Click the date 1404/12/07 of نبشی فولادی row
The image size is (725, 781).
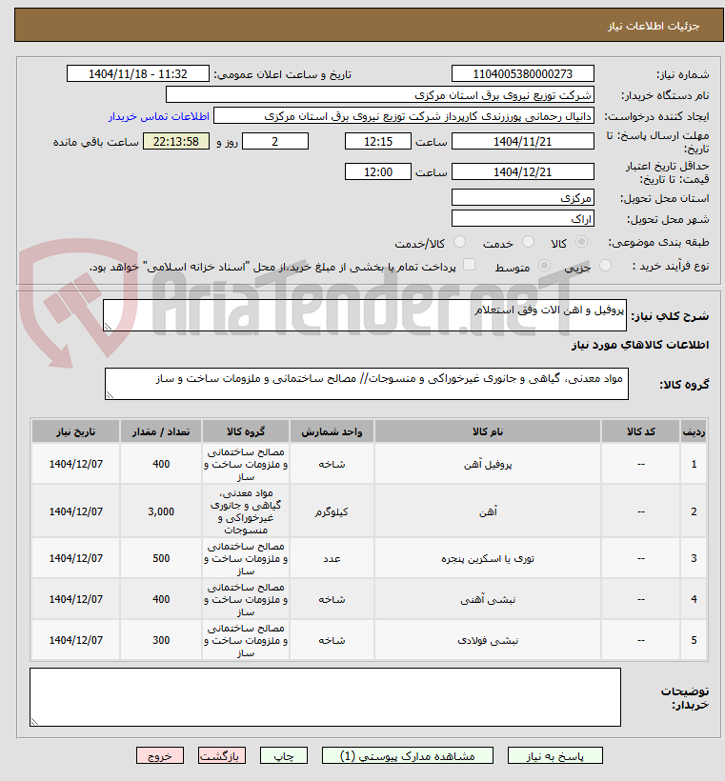tap(75, 640)
